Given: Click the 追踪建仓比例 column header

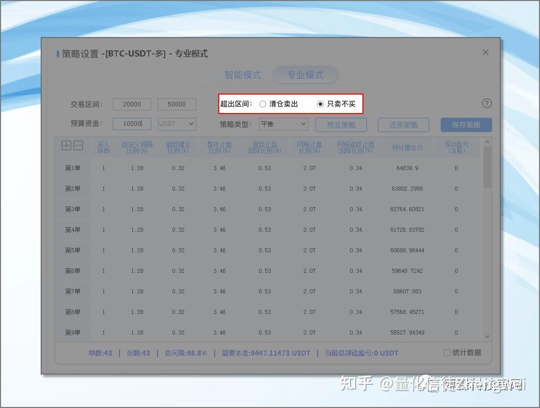Looking at the screenshot, I should [x=179, y=147].
